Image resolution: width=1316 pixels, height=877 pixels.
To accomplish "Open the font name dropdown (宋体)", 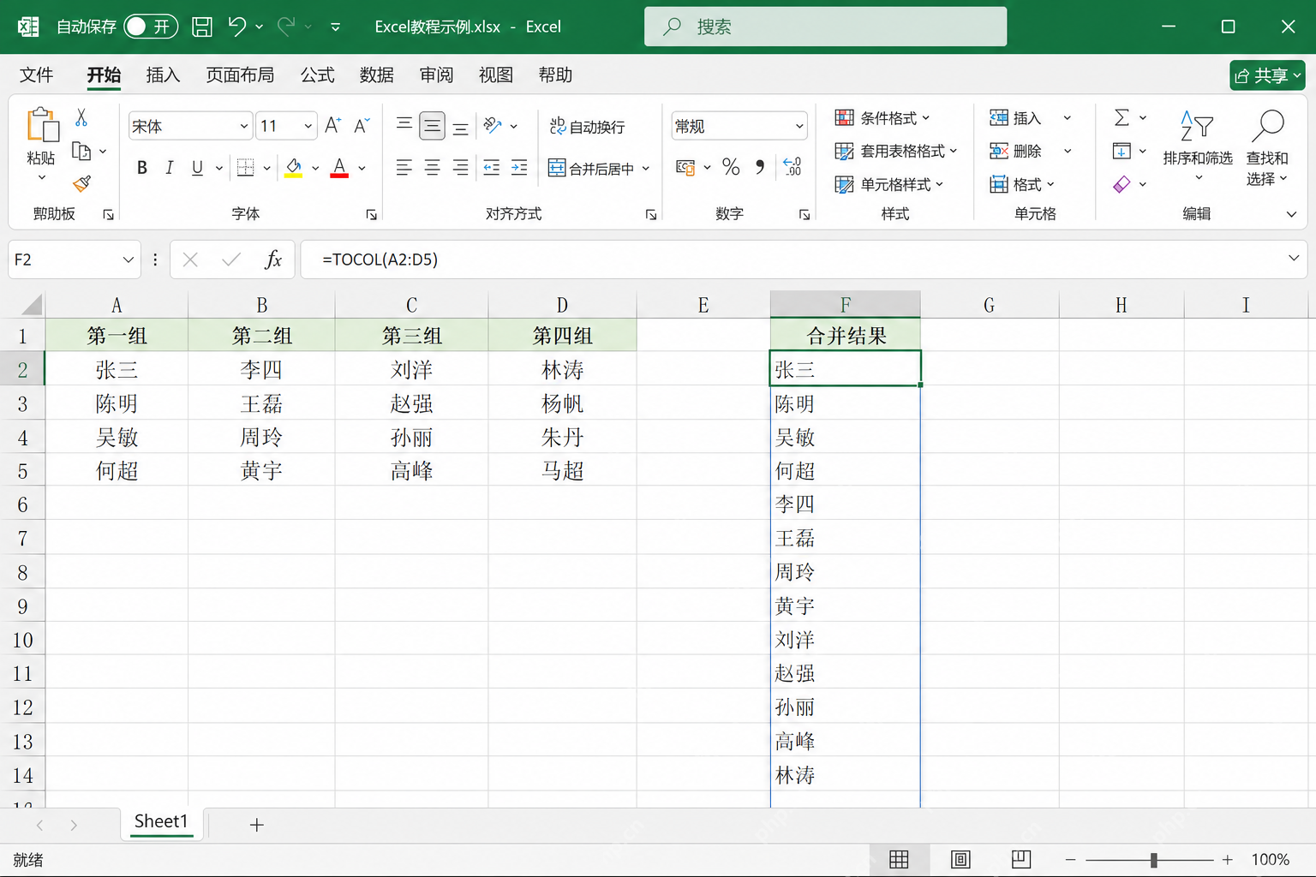I will pos(244,126).
